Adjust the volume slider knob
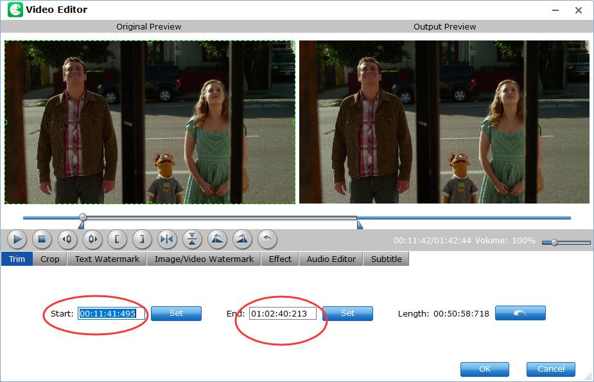 (554, 242)
